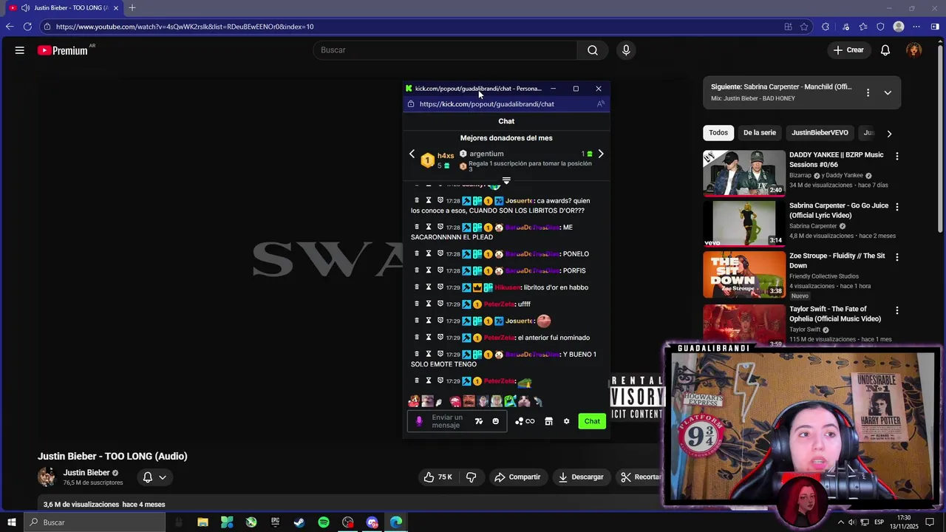Viewport: 946px width, 532px height.
Task: Open Spotify from the Windows taskbar
Action: pos(324,522)
